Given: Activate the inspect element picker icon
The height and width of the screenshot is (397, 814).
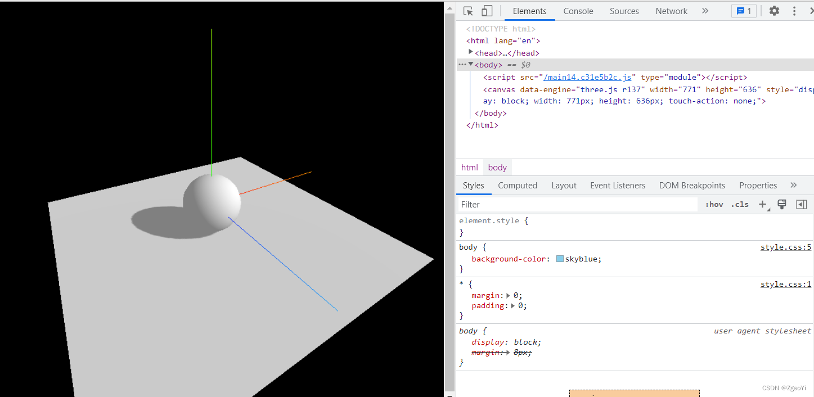Looking at the screenshot, I should pyautogui.click(x=468, y=11).
